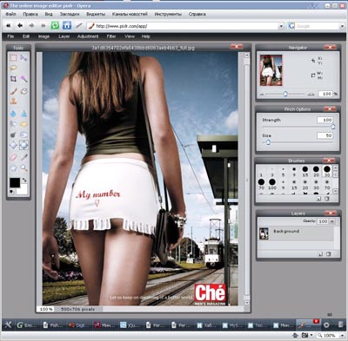Click the black foreground color swatch
348x341 pixels.
coord(15,183)
